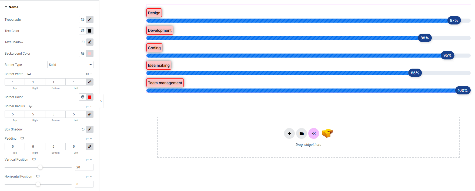Unlink Border Radius values
The image size is (475, 191).
pyautogui.click(x=90, y=114)
